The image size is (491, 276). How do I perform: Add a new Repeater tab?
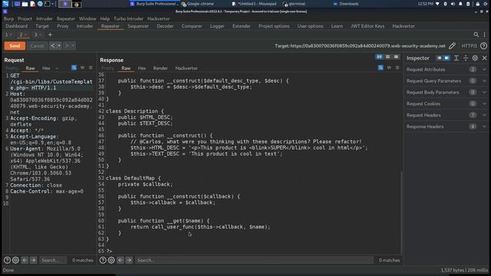click(x=50, y=34)
